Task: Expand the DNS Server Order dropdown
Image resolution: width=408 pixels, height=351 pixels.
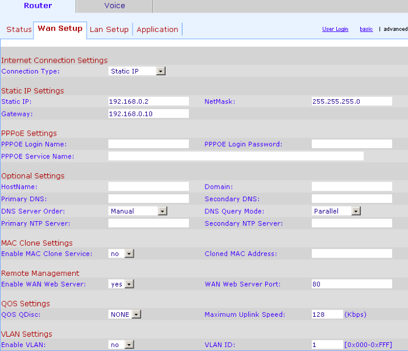Action: point(138,211)
